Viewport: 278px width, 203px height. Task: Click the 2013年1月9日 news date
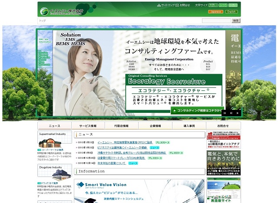point(85,153)
